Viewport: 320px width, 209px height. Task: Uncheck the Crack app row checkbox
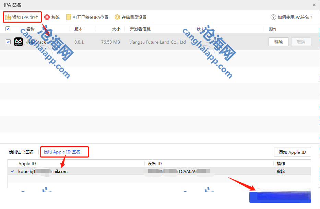8,42
